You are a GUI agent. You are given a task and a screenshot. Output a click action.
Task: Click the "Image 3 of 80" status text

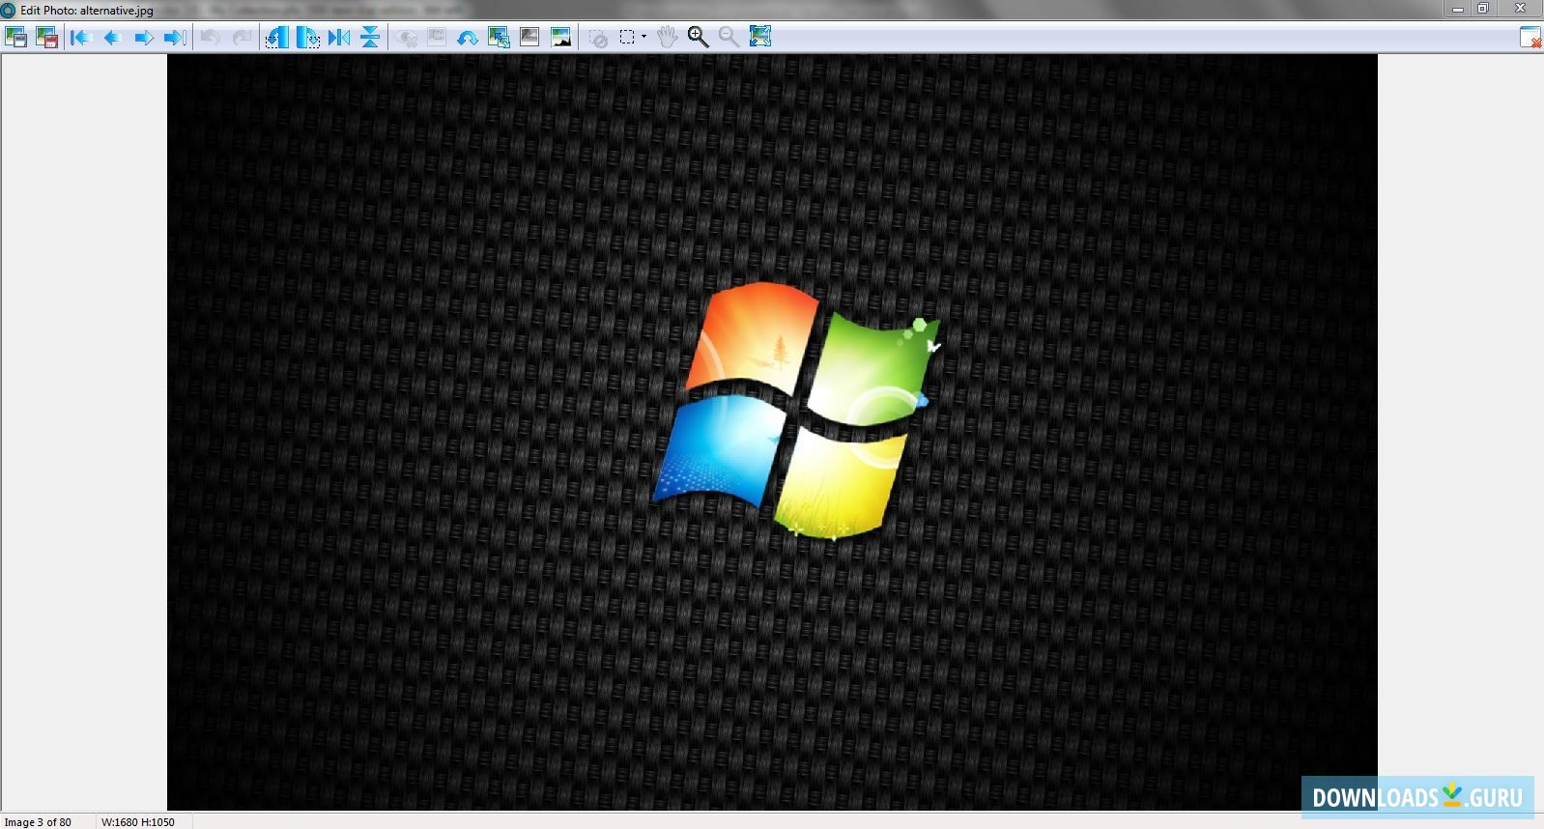click(x=39, y=822)
